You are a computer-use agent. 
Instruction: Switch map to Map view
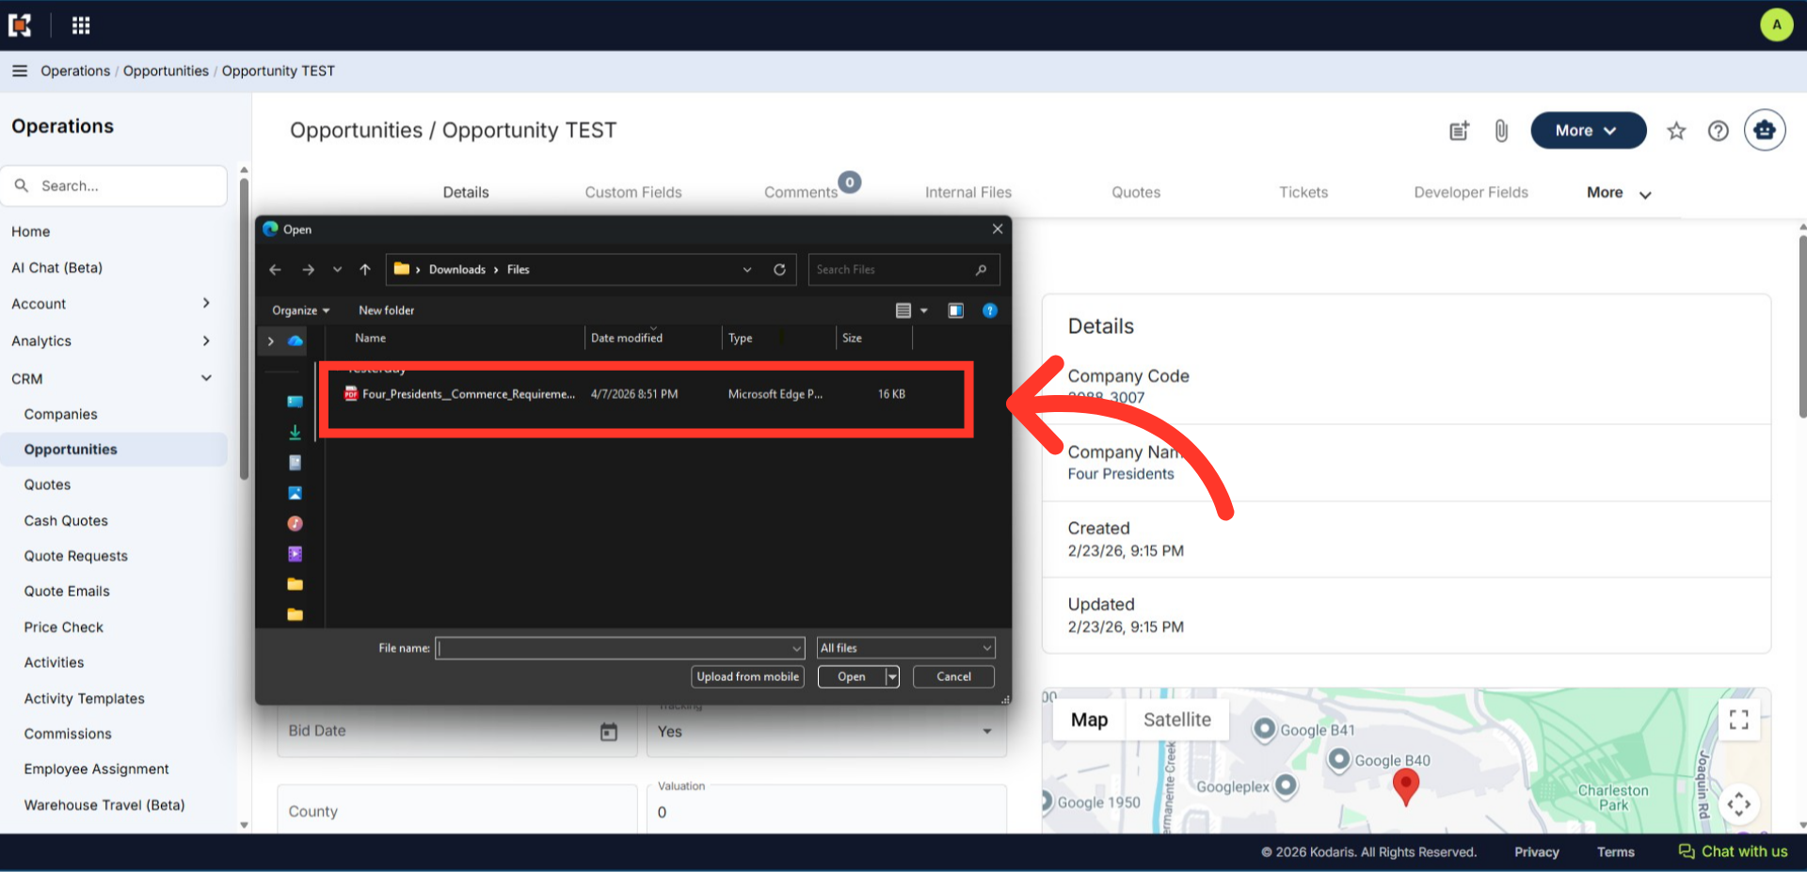click(x=1089, y=720)
